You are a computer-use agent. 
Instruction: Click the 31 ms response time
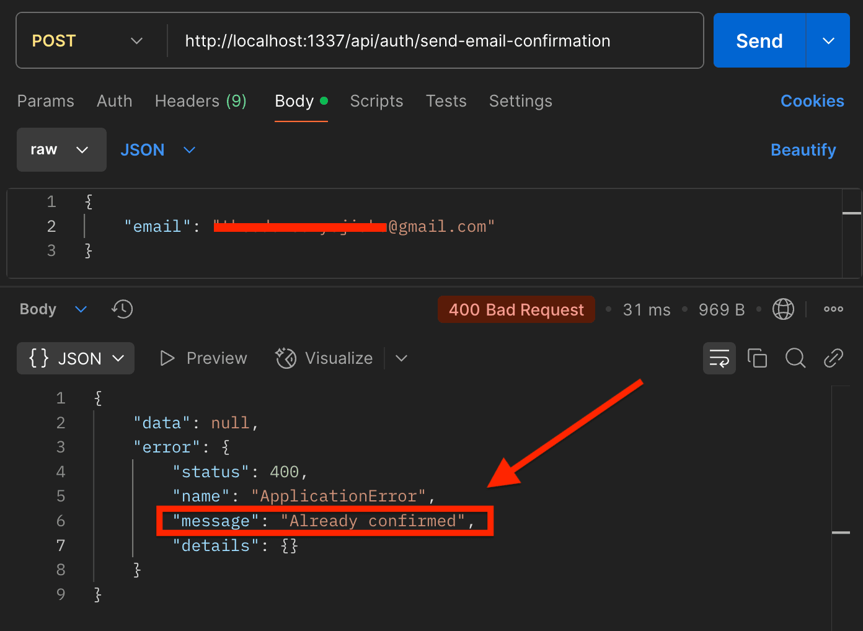[647, 309]
